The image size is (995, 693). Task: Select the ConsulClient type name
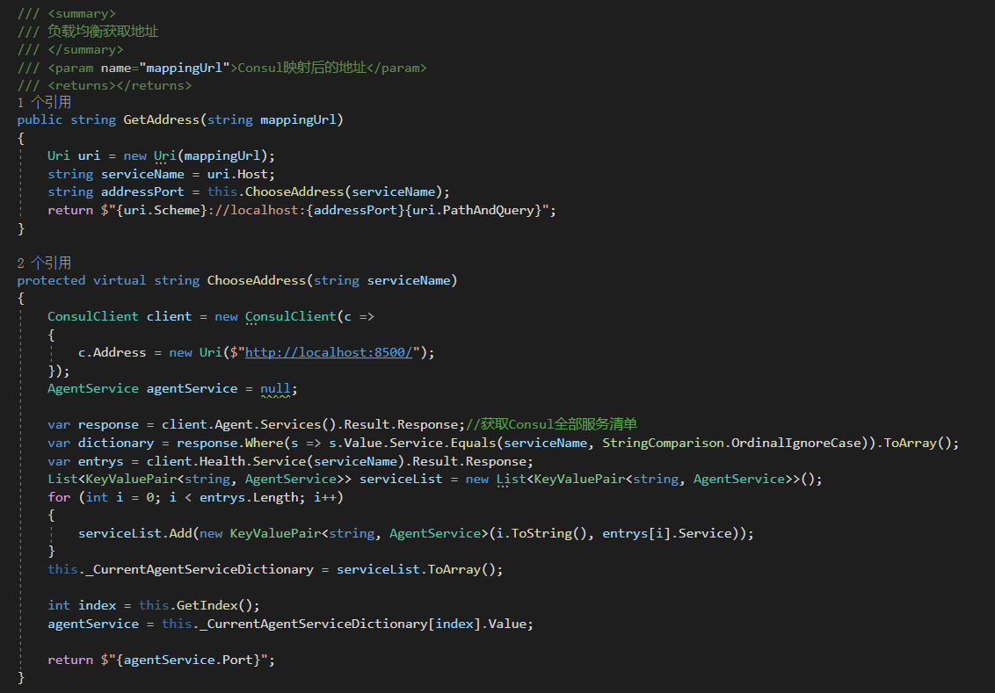coord(93,315)
